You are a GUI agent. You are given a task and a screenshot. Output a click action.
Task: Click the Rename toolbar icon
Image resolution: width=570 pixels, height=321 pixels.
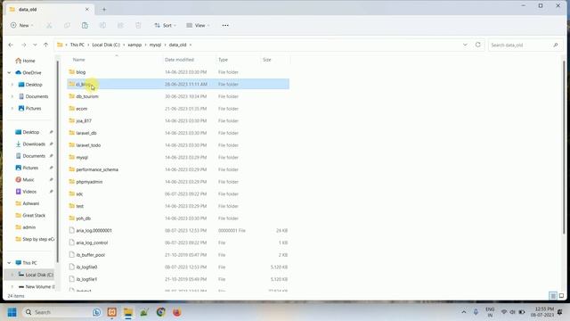[102, 26]
